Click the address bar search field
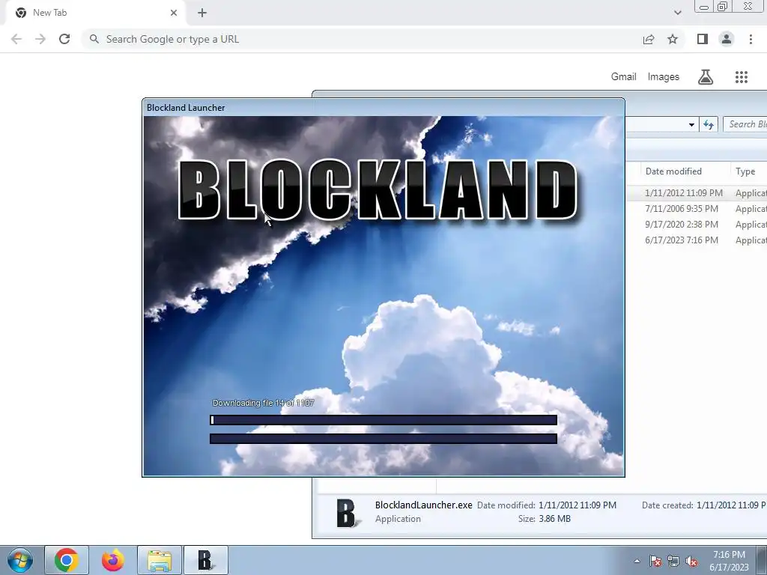 (x=362, y=39)
